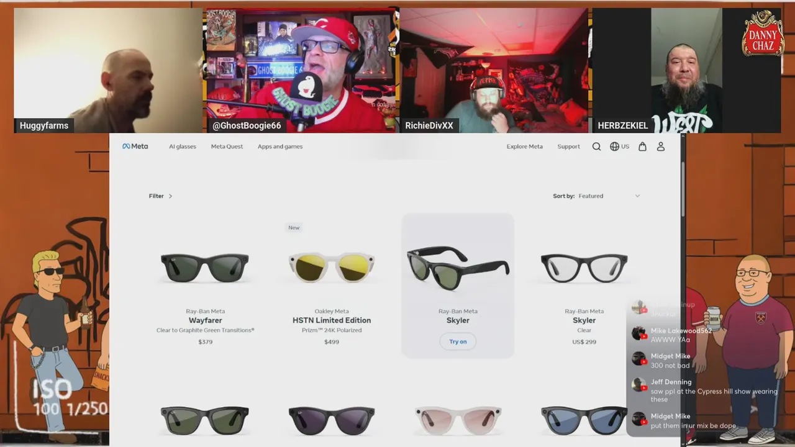Viewport: 795px width, 447px height.
Task: Click the globe region icon
Action: [614, 147]
